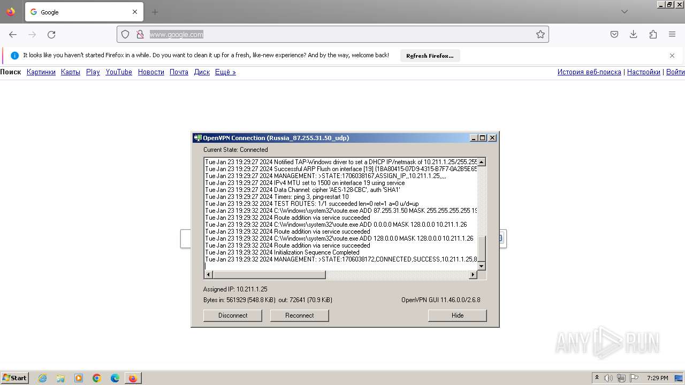Open the Windows Start menu
The height and width of the screenshot is (385, 685).
pos(15,378)
